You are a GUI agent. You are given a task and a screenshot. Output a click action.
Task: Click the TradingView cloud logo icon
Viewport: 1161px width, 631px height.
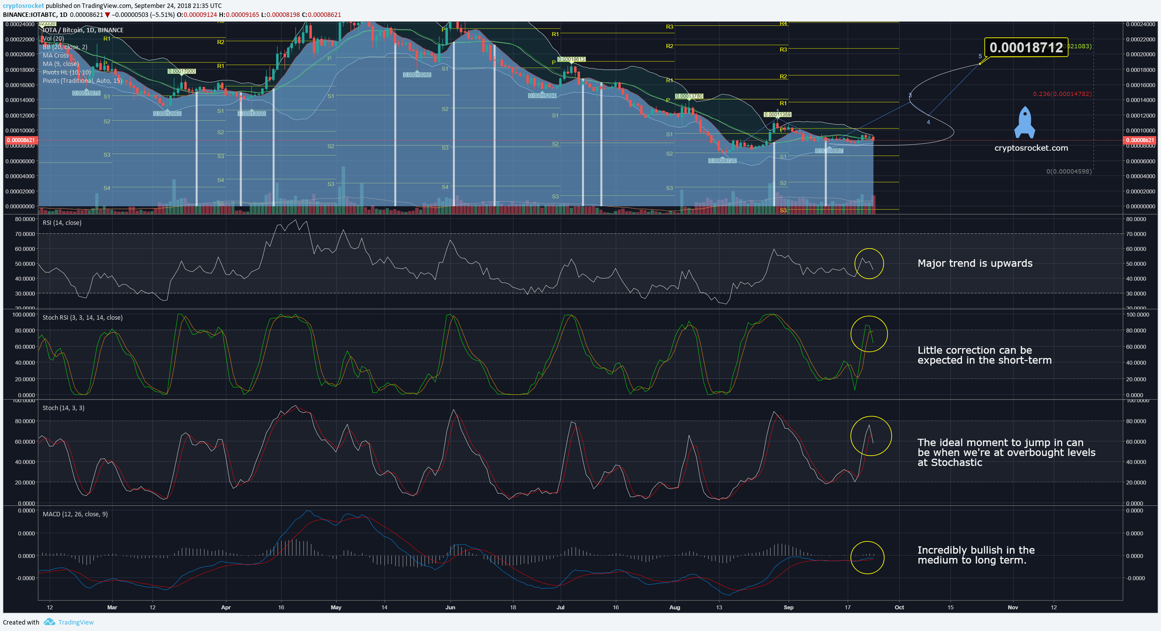point(49,622)
